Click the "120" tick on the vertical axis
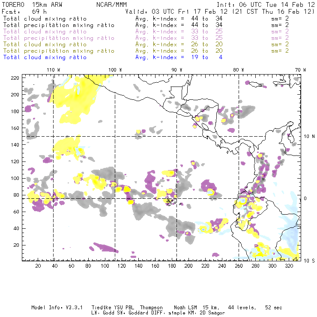The image size is (317, 317). (x=15, y=162)
